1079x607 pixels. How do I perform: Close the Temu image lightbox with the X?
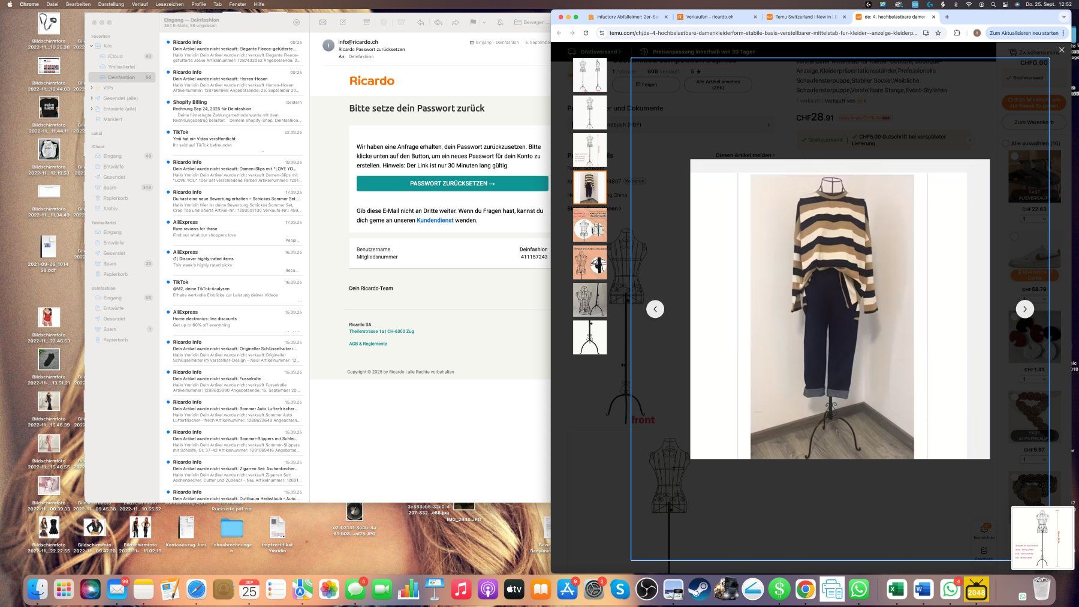pyautogui.click(x=1062, y=50)
